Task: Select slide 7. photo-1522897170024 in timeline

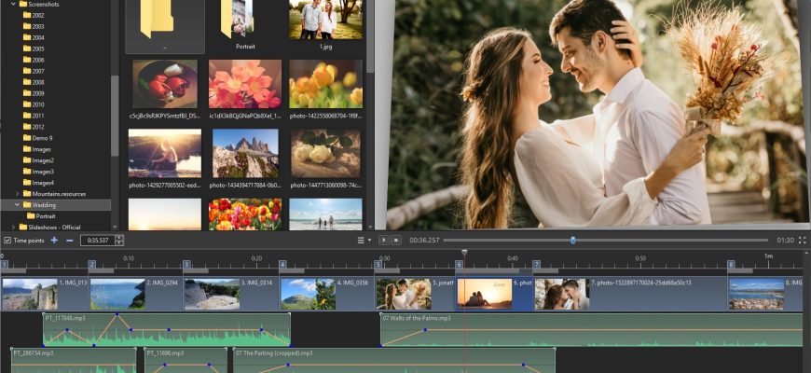Action: coord(630,294)
